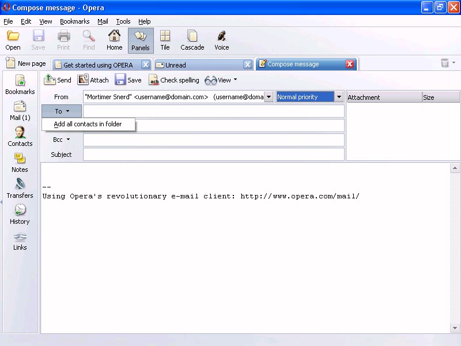Viewport: 461px width, 346px height.
Task: Click the message body scrollbar down arrow
Action: tap(455, 328)
